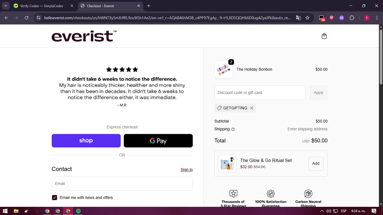Open the purple circle extension icon
The width and height of the screenshot is (383, 215).
(342, 18)
